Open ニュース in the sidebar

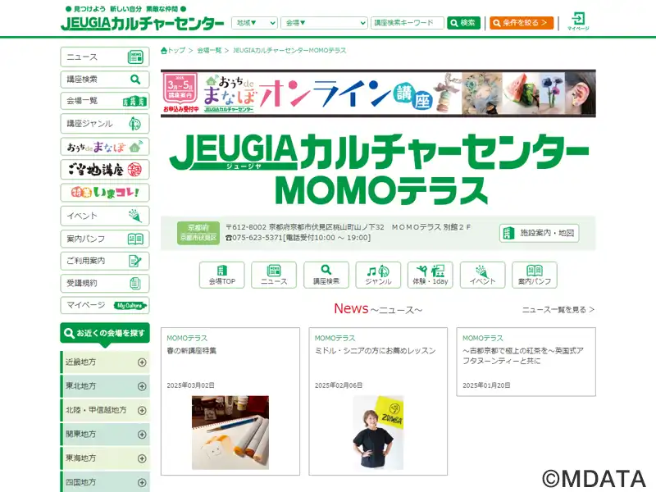[x=105, y=57]
